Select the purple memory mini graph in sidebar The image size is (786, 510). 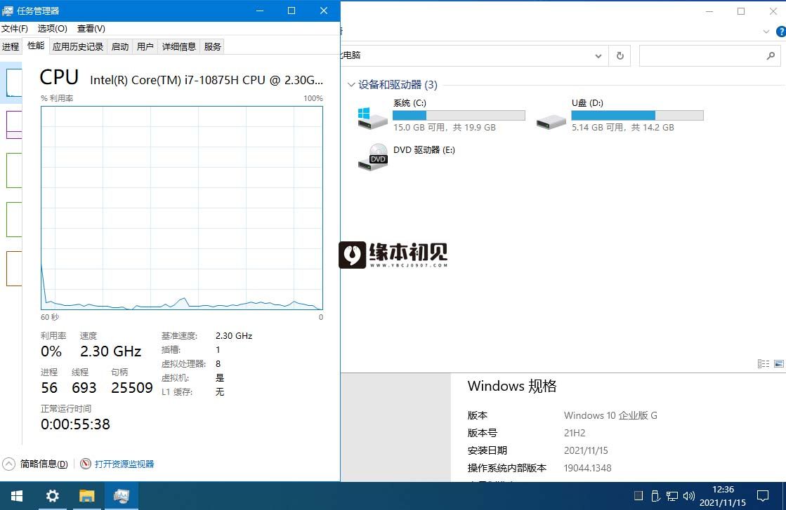(13, 125)
